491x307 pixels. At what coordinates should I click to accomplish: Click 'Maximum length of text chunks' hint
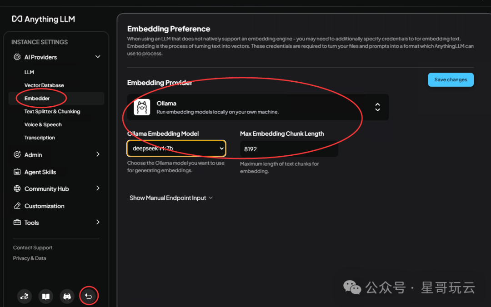click(279, 168)
